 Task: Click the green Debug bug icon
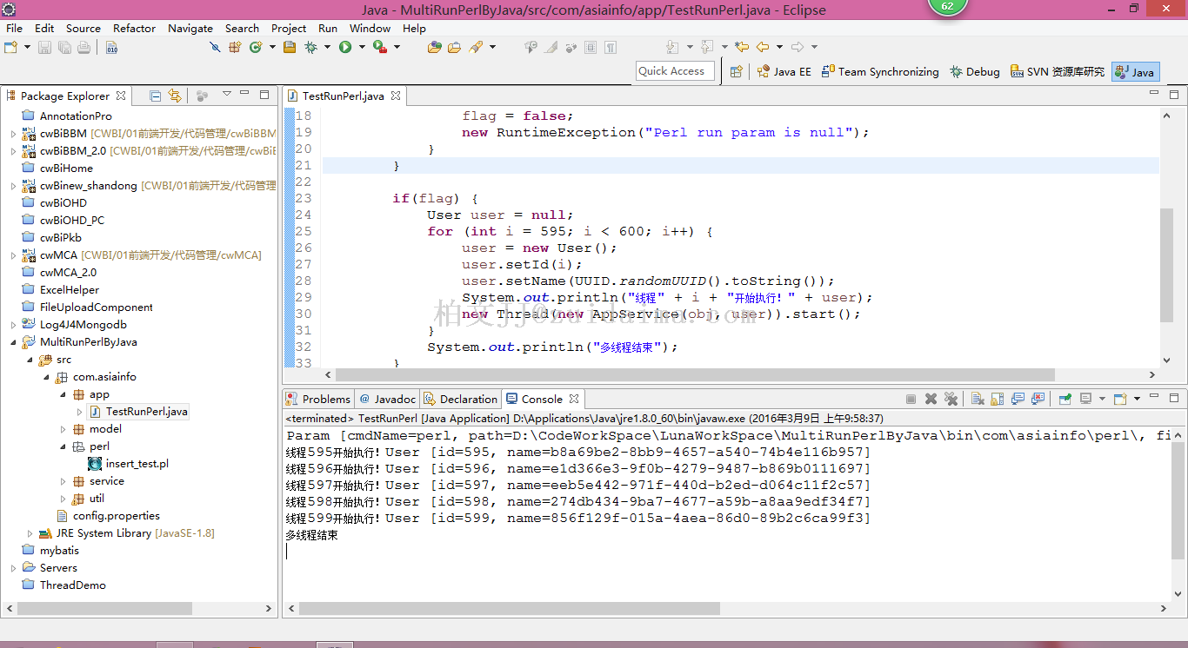click(x=310, y=47)
